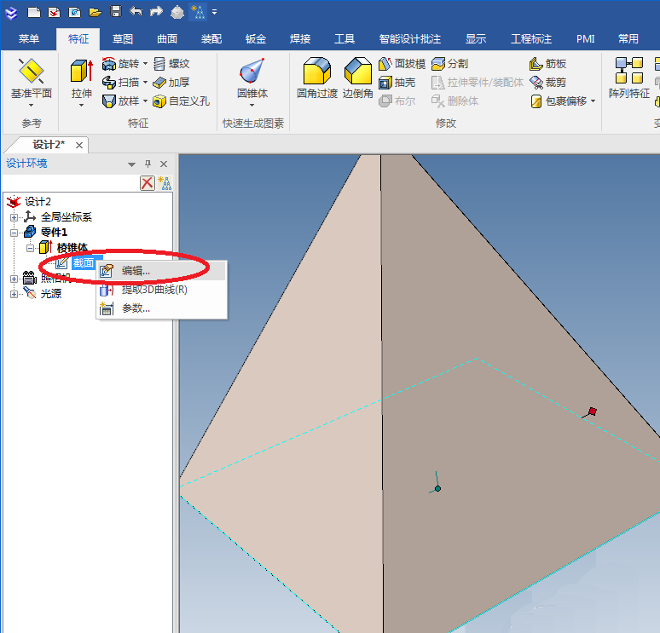Click the red X icon in design tree panel
The width and height of the screenshot is (660, 633).
click(x=148, y=183)
